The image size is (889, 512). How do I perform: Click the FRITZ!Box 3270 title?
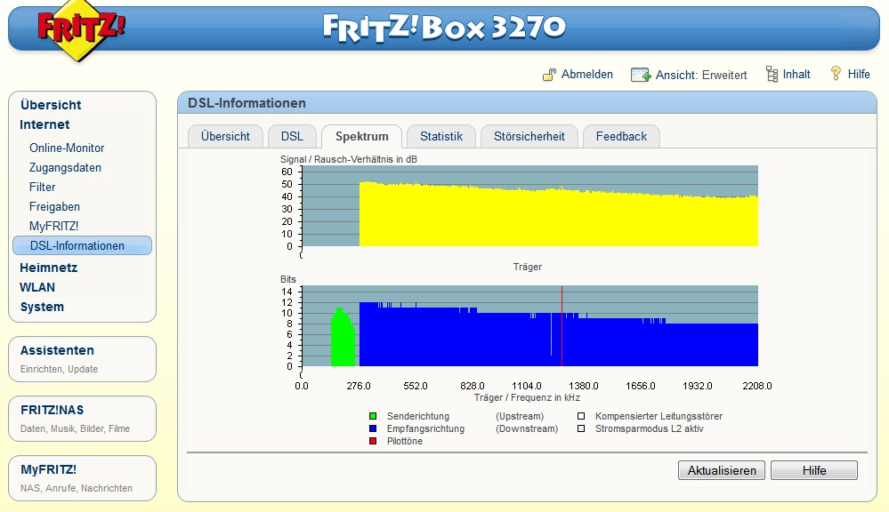[x=444, y=28]
